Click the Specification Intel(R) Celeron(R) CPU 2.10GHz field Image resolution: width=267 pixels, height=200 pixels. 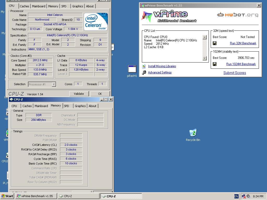click(x=68, y=35)
